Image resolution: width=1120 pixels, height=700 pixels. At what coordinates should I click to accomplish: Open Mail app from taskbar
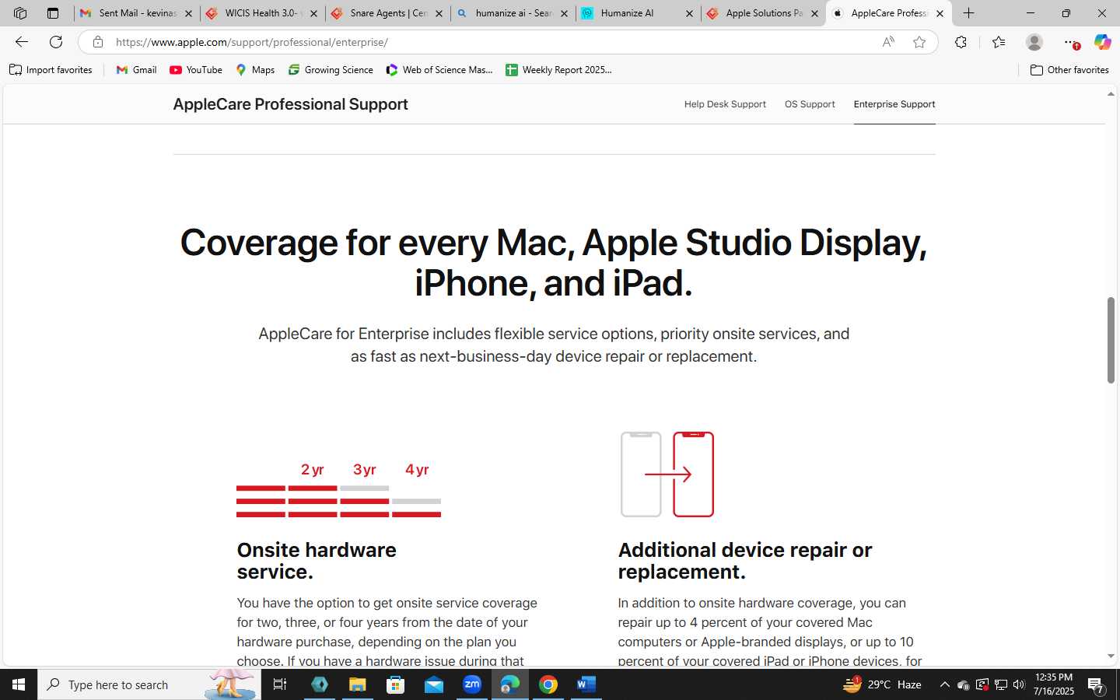434,684
